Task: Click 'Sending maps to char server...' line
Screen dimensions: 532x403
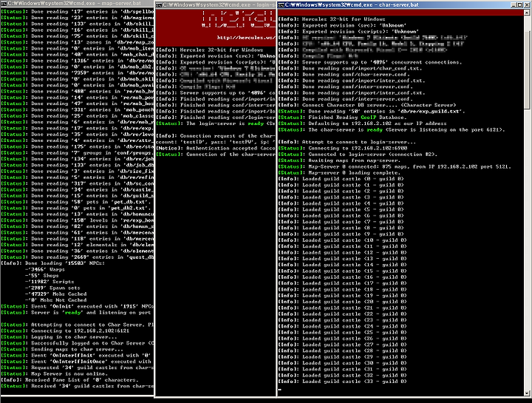Action: (62, 349)
